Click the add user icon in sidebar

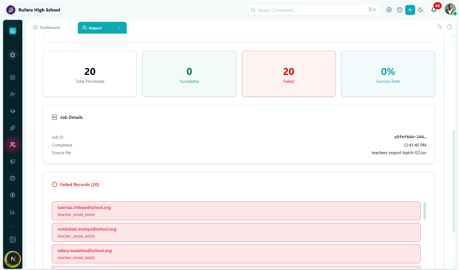tap(13, 94)
